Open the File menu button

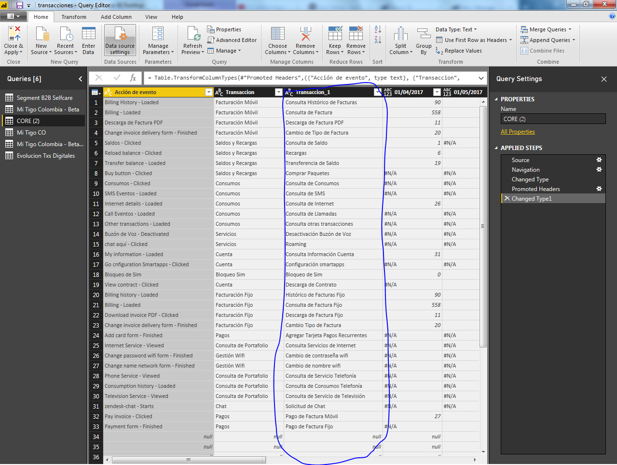point(14,16)
